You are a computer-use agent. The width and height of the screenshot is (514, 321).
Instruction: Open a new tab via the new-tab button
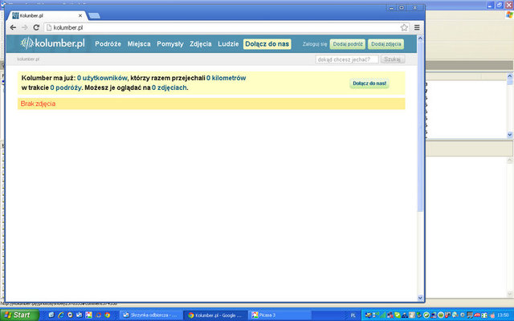point(95,16)
